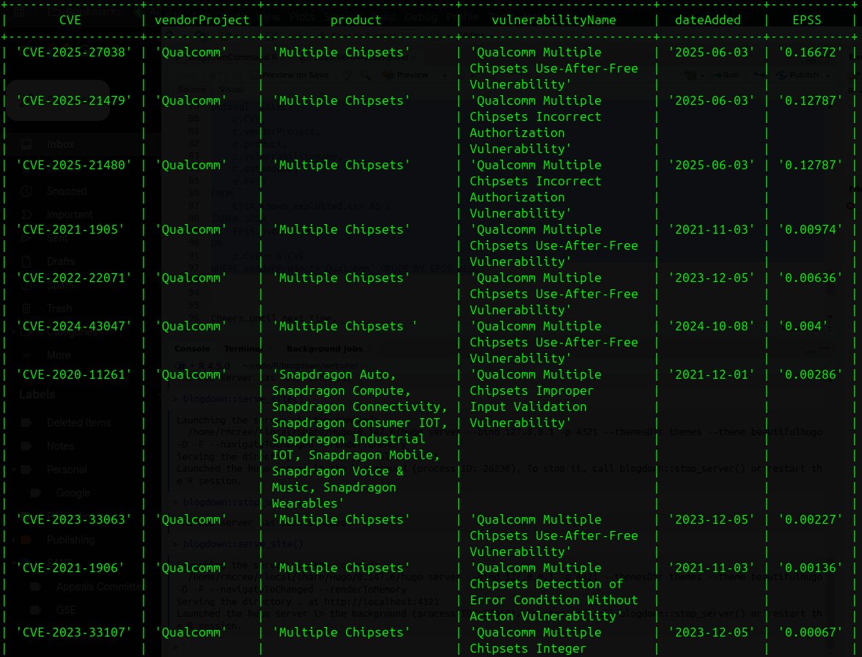Select the vulnerabilityName column header

pos(553,21)
